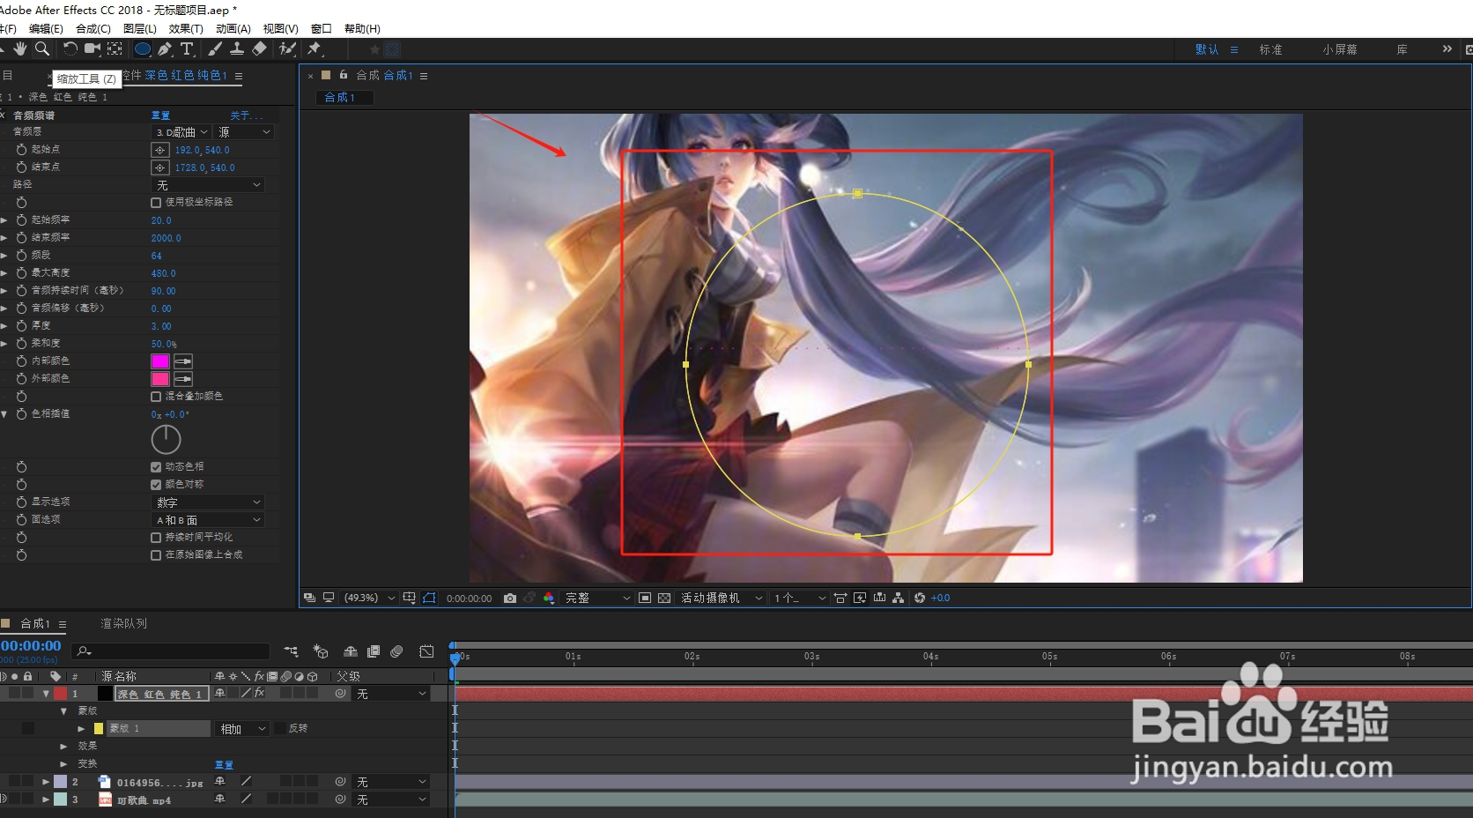Image resolution: width=1473 pixels, height=818 pixels.
Task: Open the viewer magnification dropdown 49.3%
Action: (368, 598)
